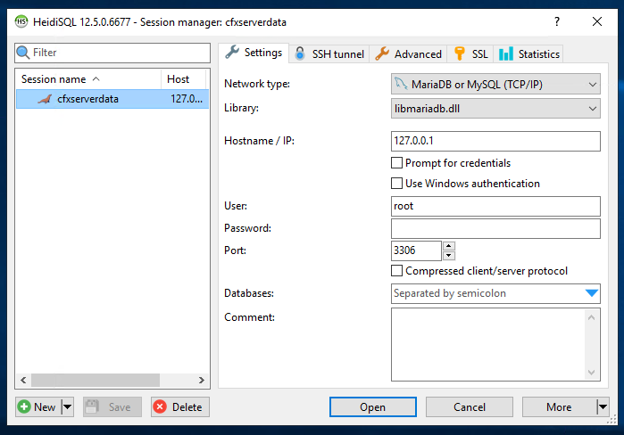Viewport: 624px width, 435px height.
Task: Click the More button
Action: pos(559,406)
